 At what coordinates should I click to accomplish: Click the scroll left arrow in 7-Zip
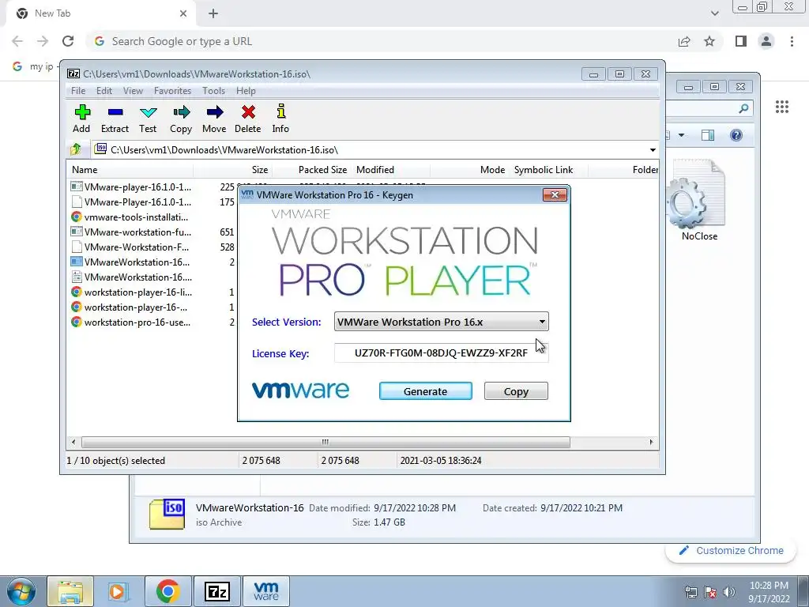click(73, 443)
